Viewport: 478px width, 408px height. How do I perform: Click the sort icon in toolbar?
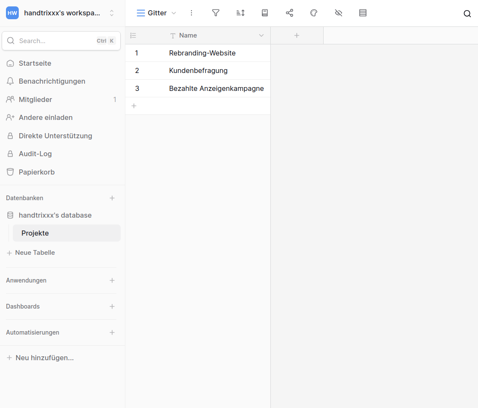pyautogui.click(x=240, y=13)
